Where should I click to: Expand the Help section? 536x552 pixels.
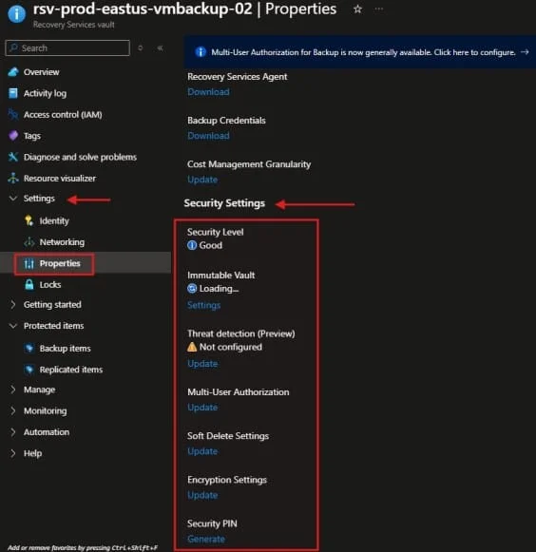pos(13,453)
